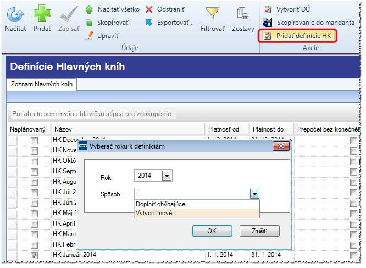The width and height of the screenshot is (366, 268).
Task: Click the HK Jún row name
Action: [64, 203]
